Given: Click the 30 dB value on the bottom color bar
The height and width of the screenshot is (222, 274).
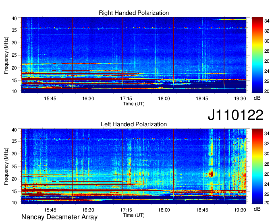Looking at the screenshot, I should pyautogui.click(x=267, y=154).
